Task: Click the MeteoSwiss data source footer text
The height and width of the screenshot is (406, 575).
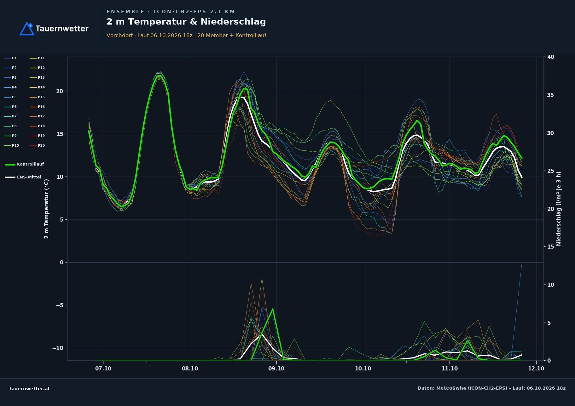Action: [491, 388]
